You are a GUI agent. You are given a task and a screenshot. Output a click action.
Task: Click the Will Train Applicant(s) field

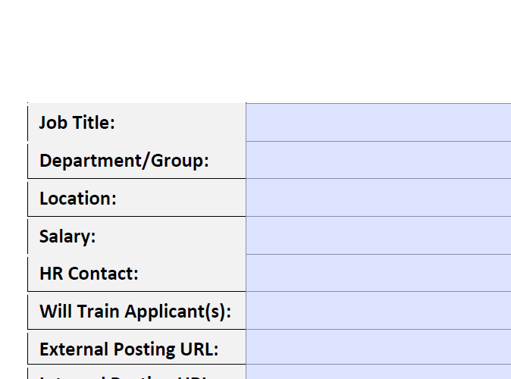pyautogui.click(x=378, y=311)
